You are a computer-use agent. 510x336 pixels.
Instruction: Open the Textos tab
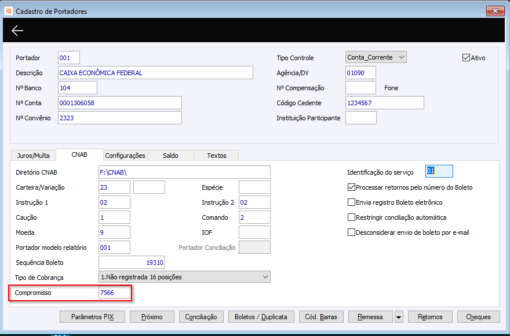(217, 156)
